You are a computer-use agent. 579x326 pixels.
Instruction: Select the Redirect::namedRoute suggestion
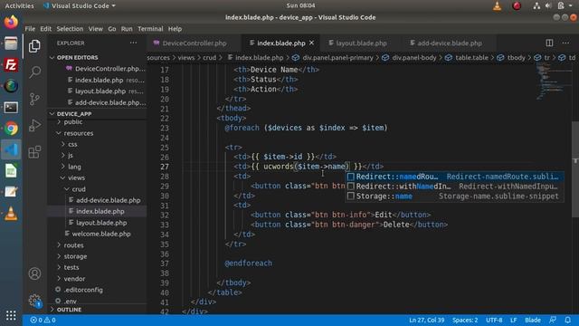pos(455,177)
